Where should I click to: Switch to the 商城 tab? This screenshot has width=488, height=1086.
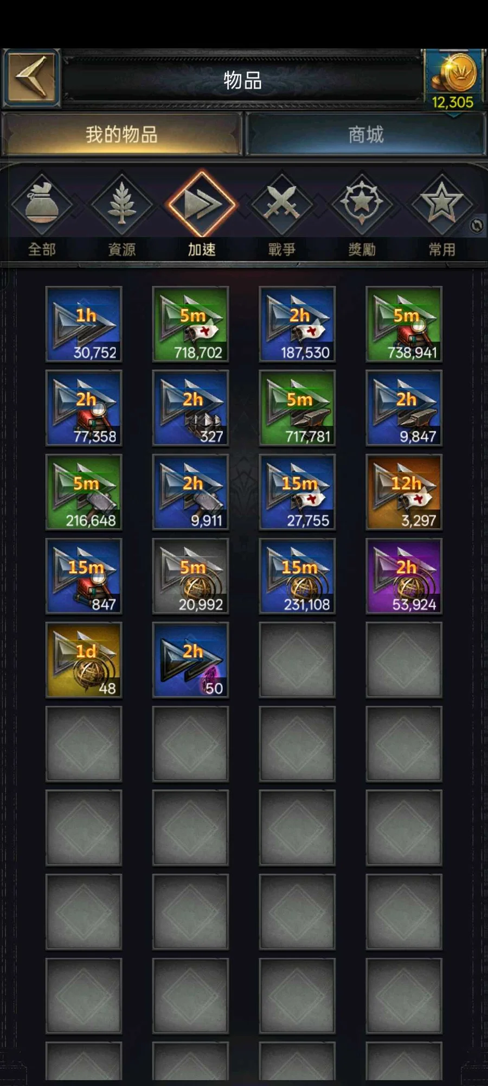coord(365,134)
